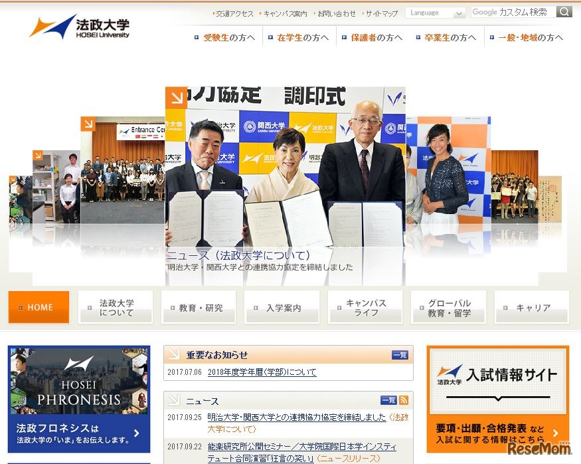Click the HOSEI PHRONESIS banner
This screenshot has height=464, width=581.
(79, 399)
